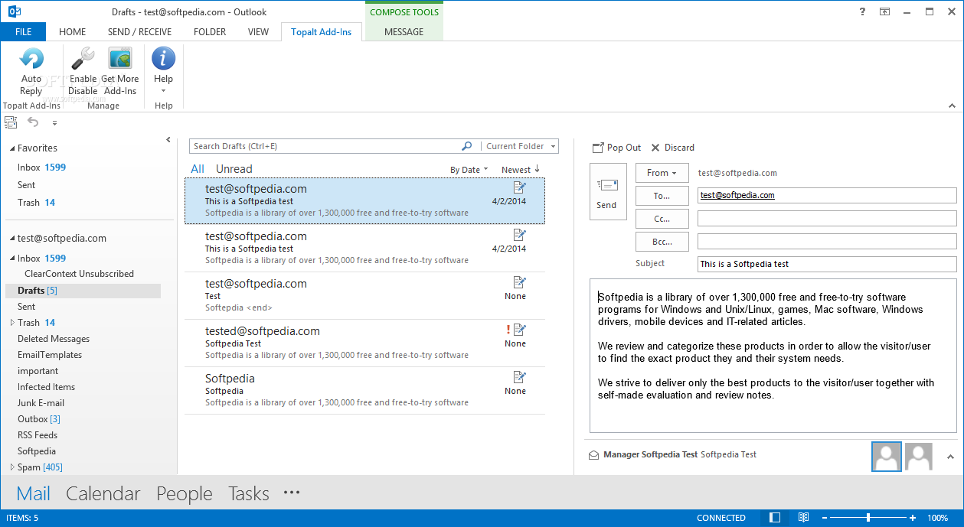Screen dimensions: 964x527
Task: Open Get More Add-Ins
Action: (120, 71)
